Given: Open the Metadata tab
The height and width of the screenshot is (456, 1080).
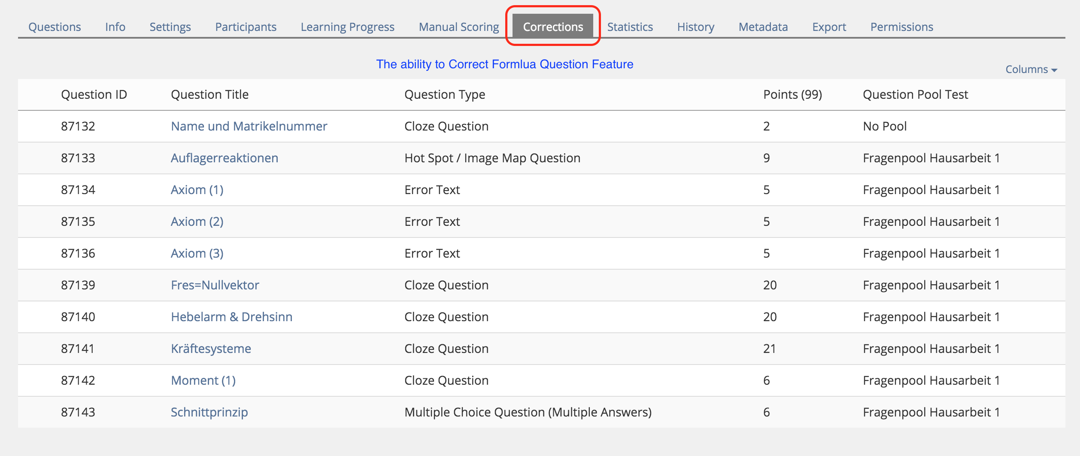Looking at the screenshot, I should pyautogui.click(x=763, y=27).
